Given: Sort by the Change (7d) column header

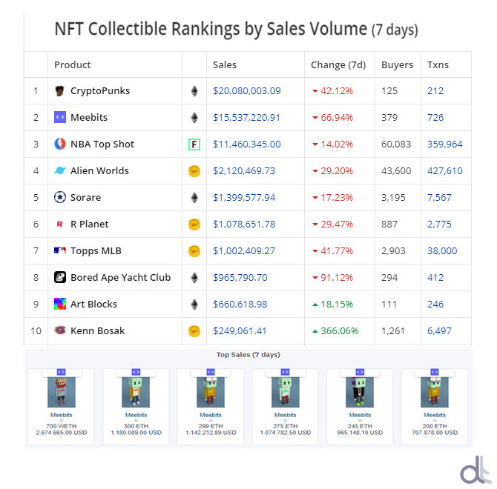Looking at the screenshot, I should tap(338, 64).
